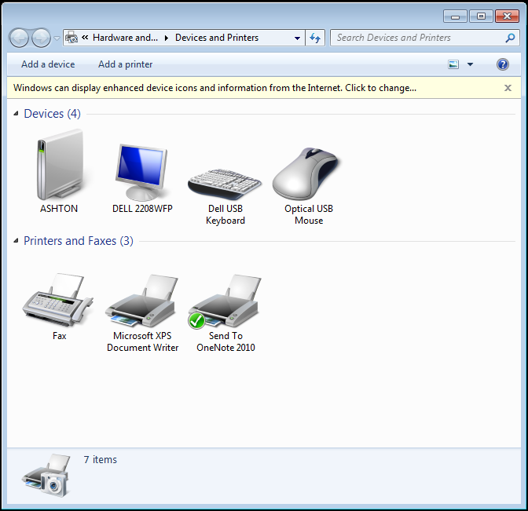Close the Devices and Printers window

[507, 16]
